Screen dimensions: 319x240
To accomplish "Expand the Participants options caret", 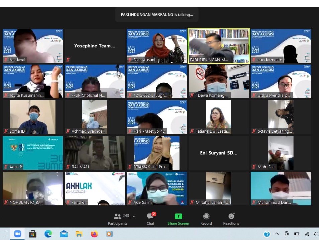I will click(134, 216).
